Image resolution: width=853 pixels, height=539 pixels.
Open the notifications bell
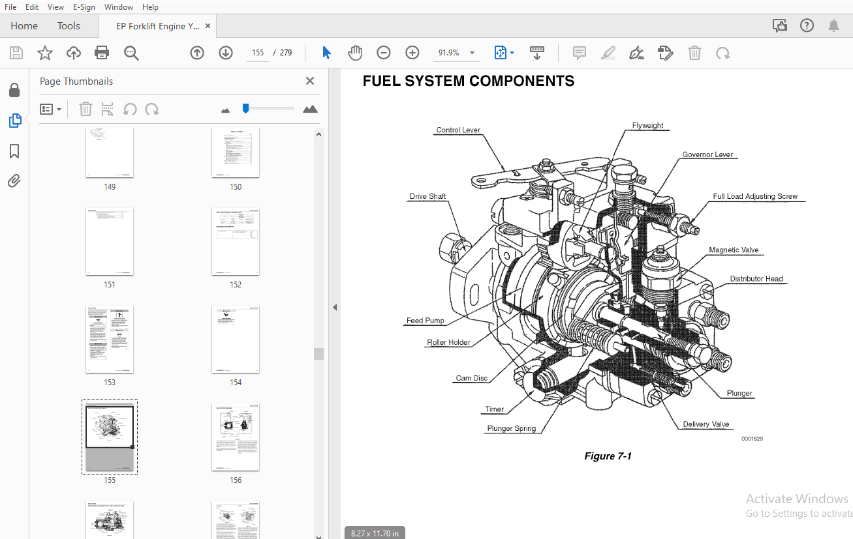point(833,26)
